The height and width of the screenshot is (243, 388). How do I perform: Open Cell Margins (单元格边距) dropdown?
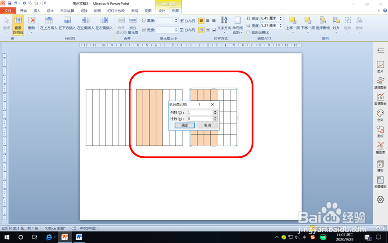pos(238,25)
